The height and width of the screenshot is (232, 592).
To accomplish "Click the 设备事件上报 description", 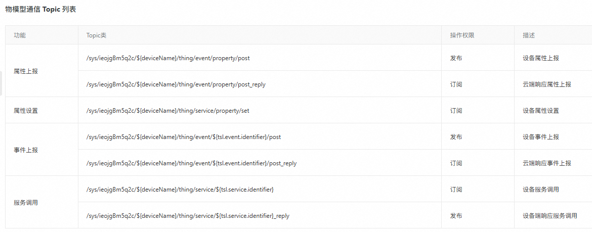I will click(541, 137).
